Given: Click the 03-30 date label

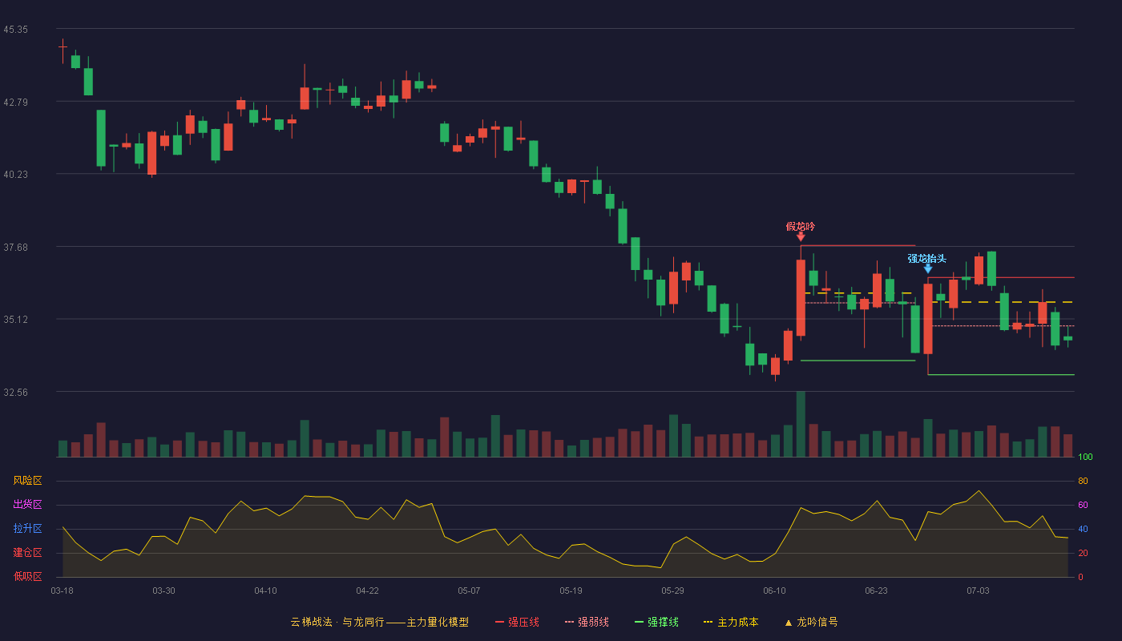Looking at the screenshot, I should 163,591.
